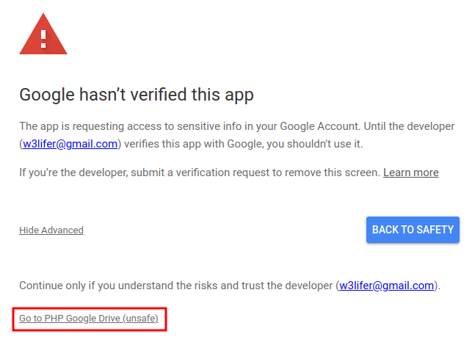The width and height of the screenshot is (475, 345).
Task: Open the w3lifer@gmail.com link in the verification paragraph
Action: pos(70,144)
